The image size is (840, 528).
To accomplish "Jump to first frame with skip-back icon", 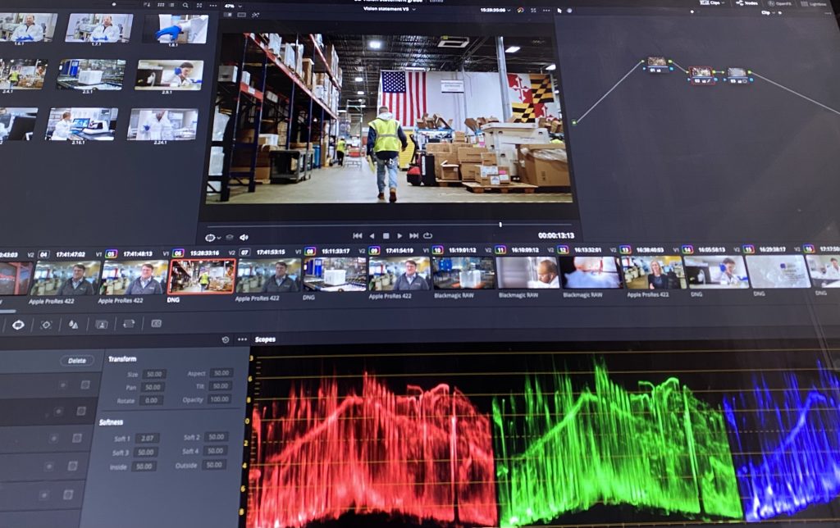I will 358,236.
